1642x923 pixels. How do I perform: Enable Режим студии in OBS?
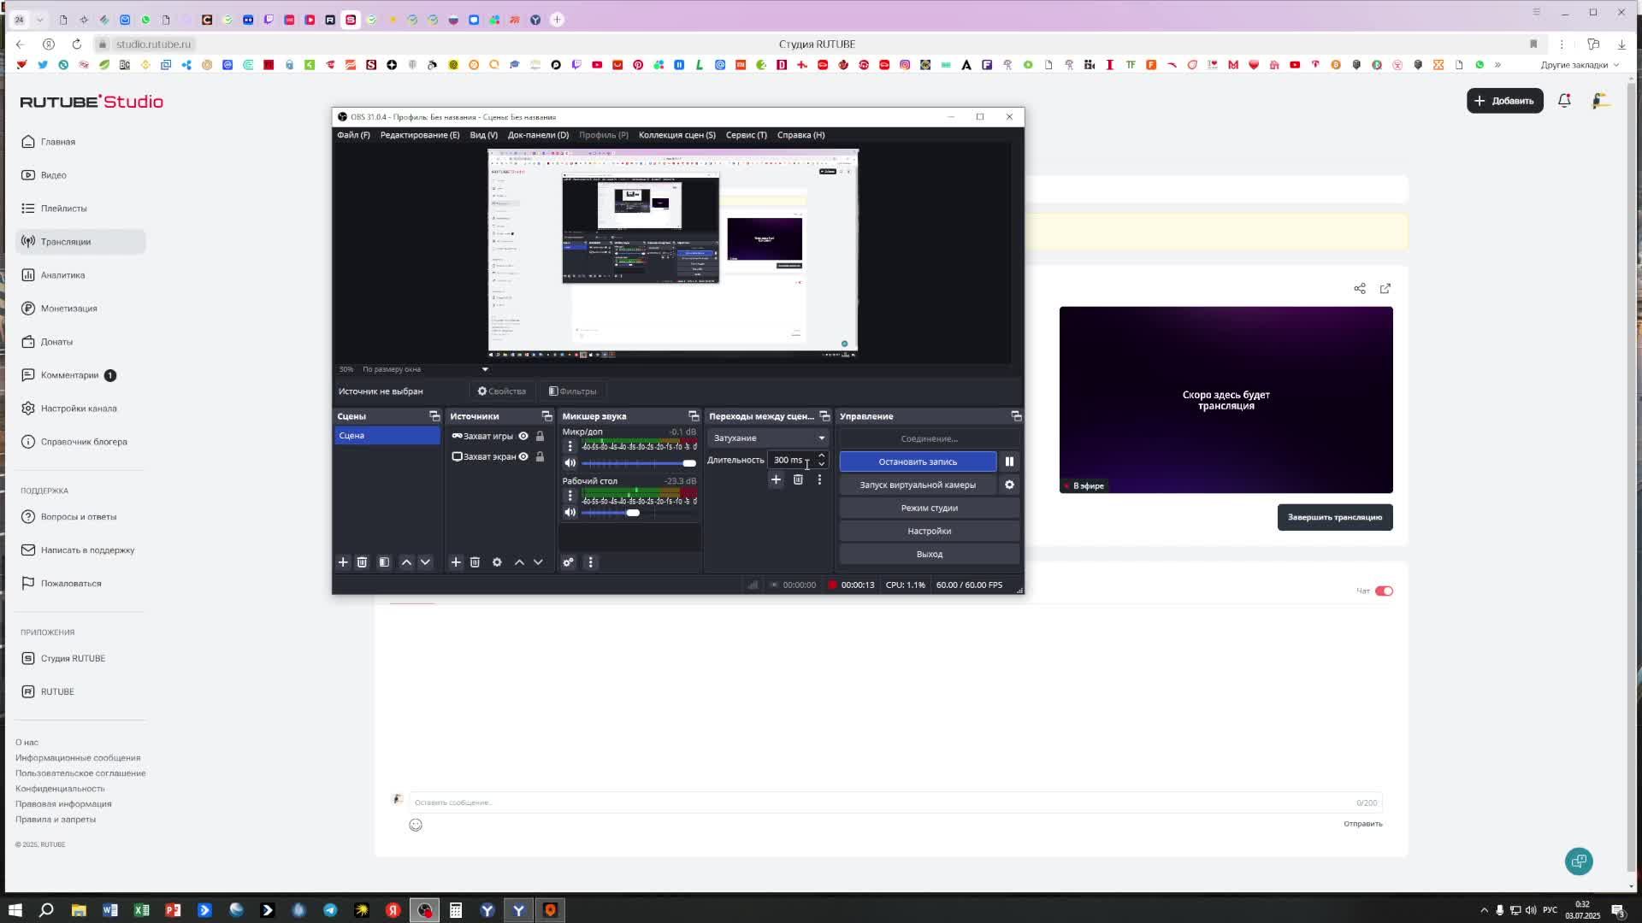[x=929, y=508]
